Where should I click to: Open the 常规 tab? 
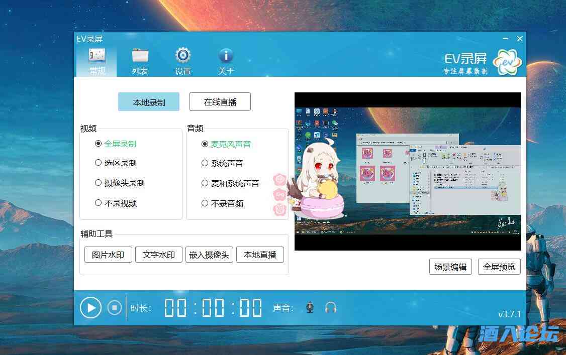(x=97, y=62)
